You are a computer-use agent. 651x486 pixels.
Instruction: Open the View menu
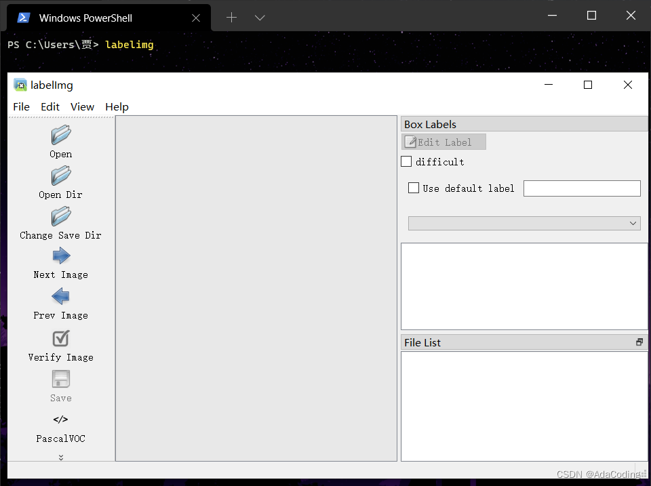tap(82, 106)
